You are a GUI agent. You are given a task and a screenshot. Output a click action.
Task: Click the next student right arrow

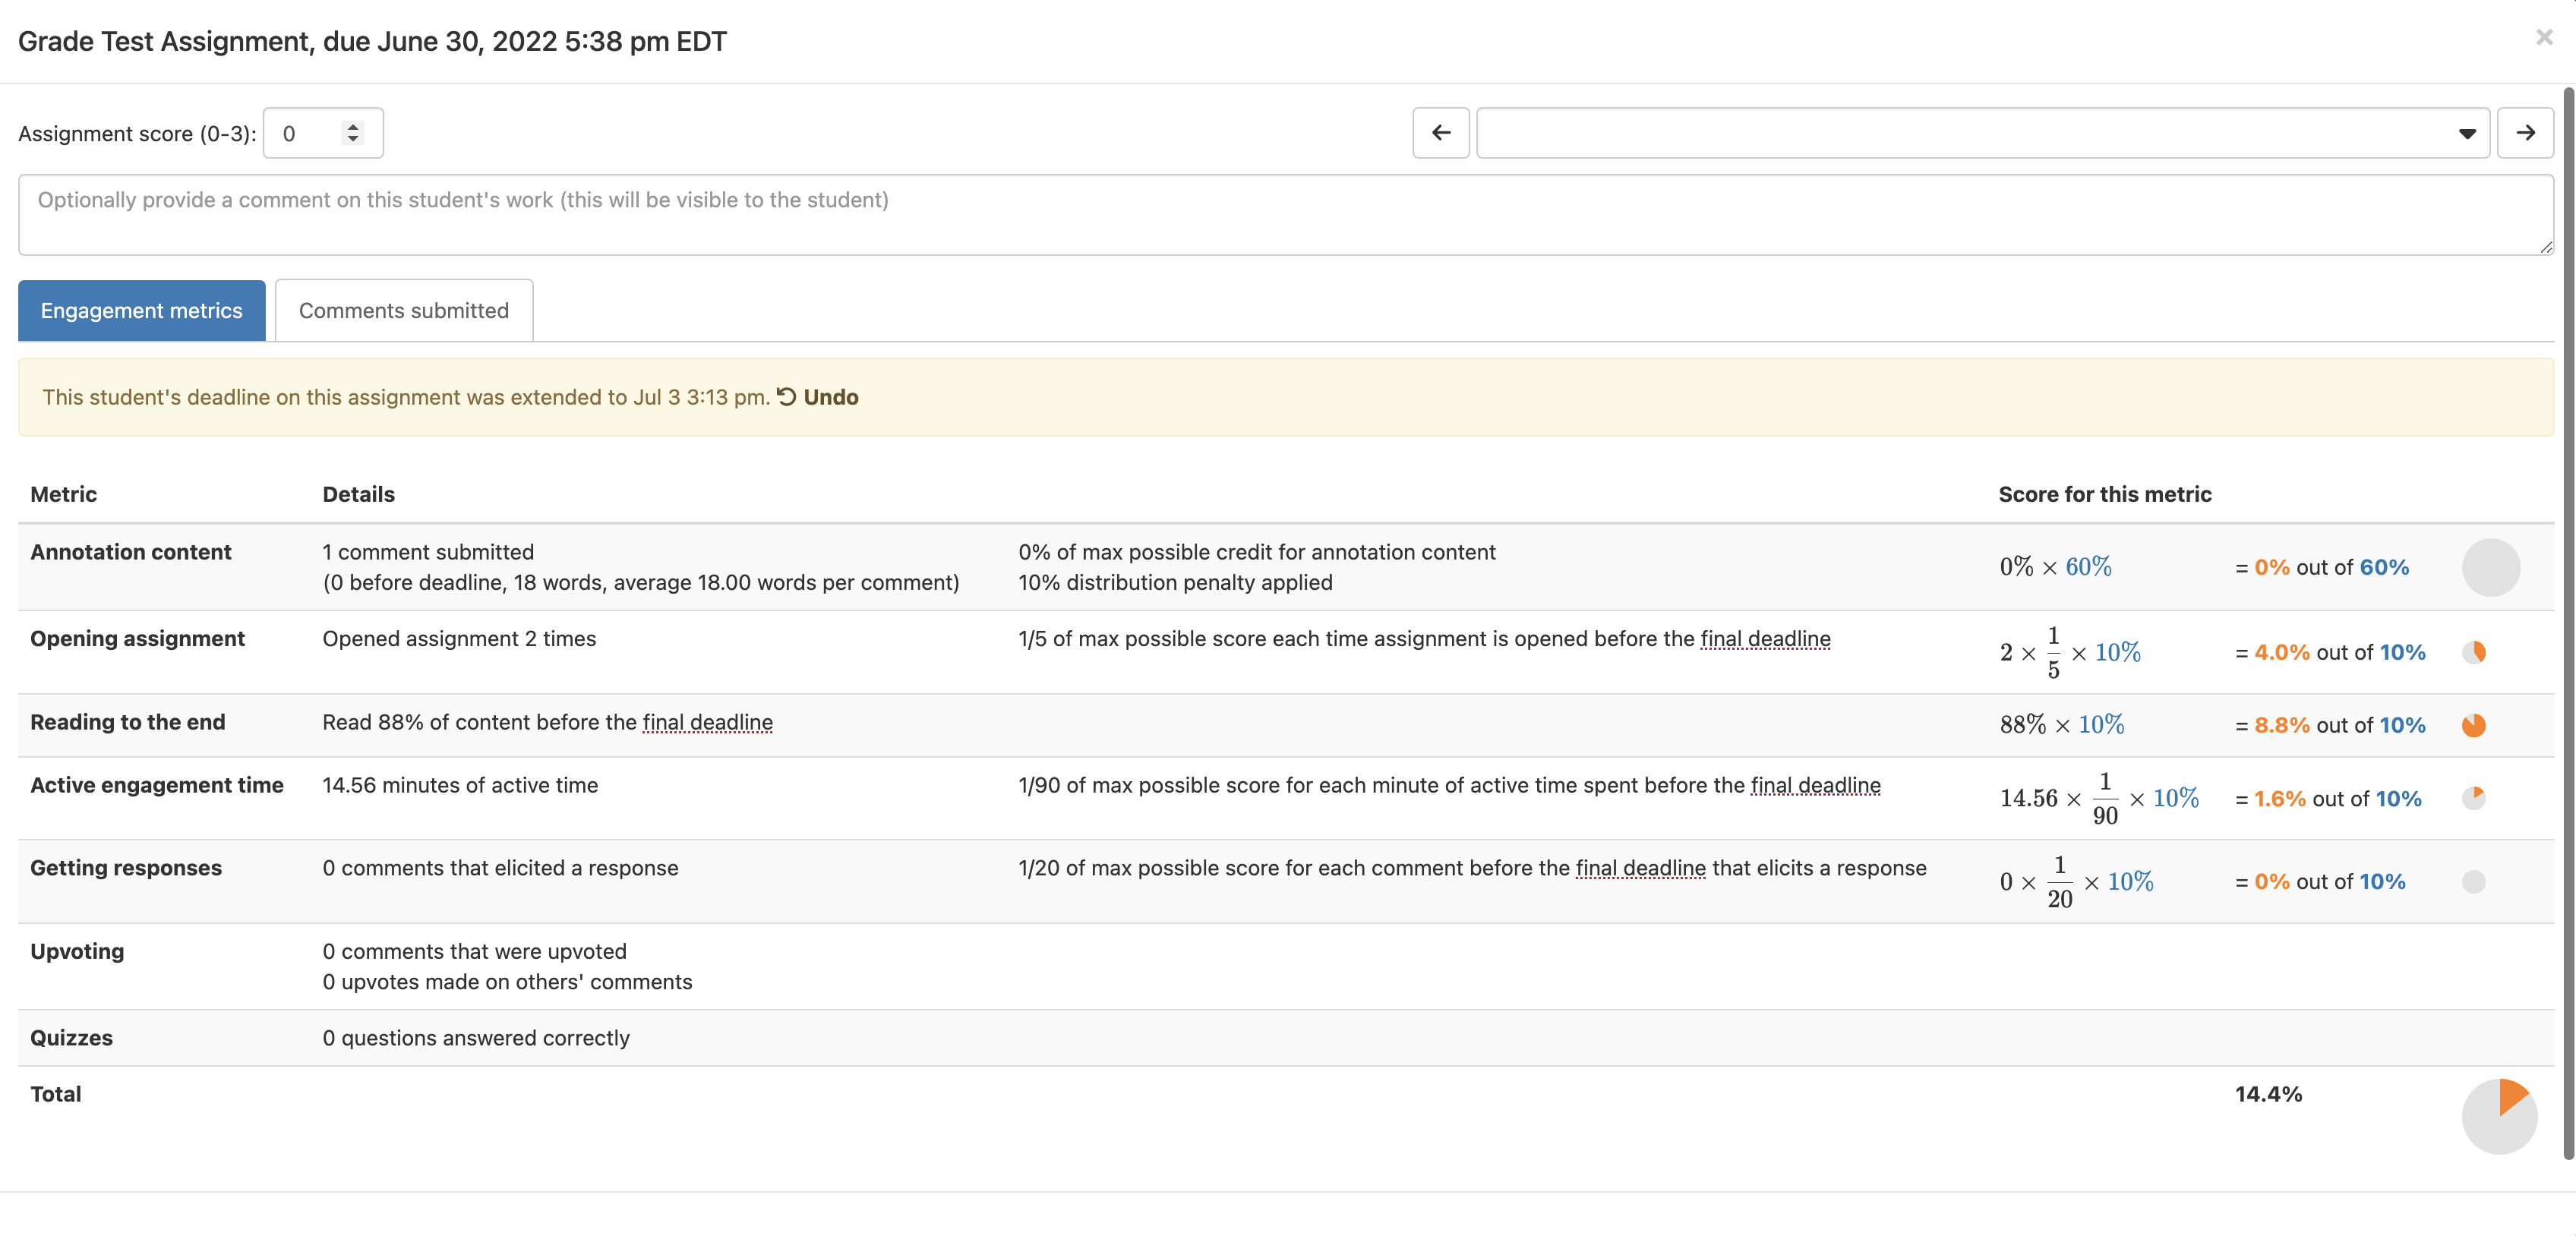pyautogui.click(x=2524, y=133)
